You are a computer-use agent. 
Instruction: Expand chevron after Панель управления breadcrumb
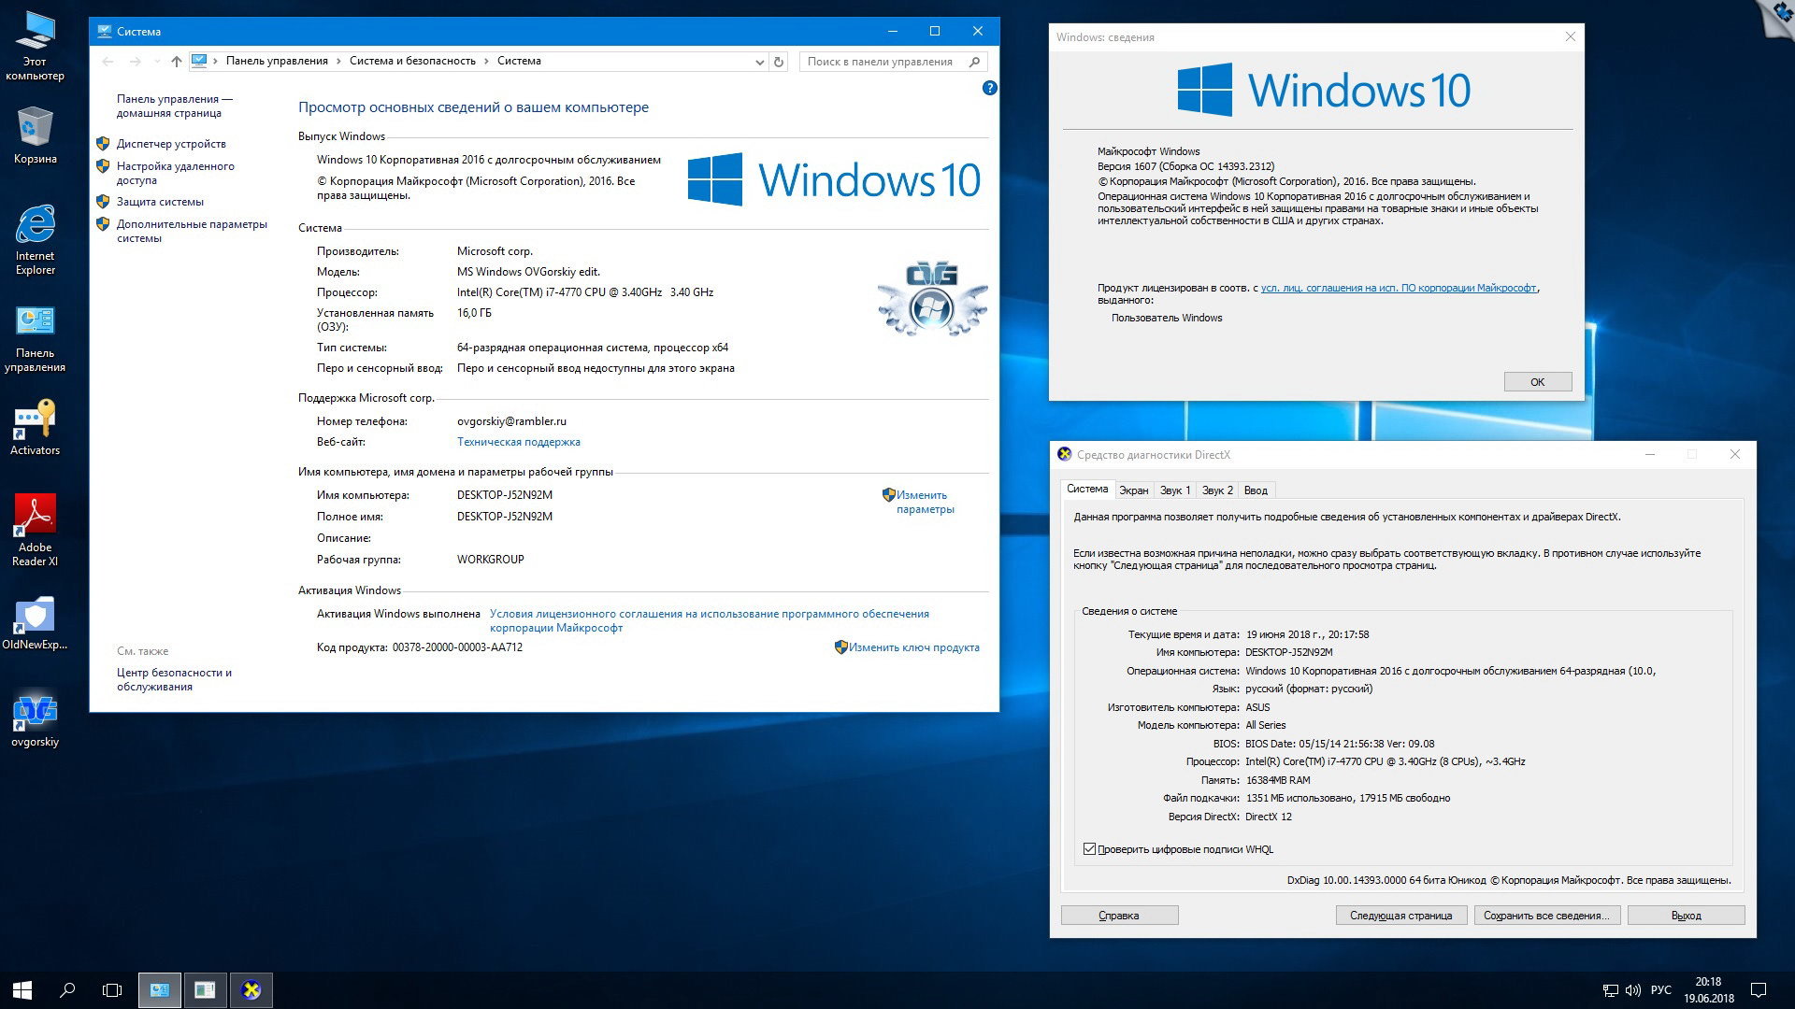338,61
